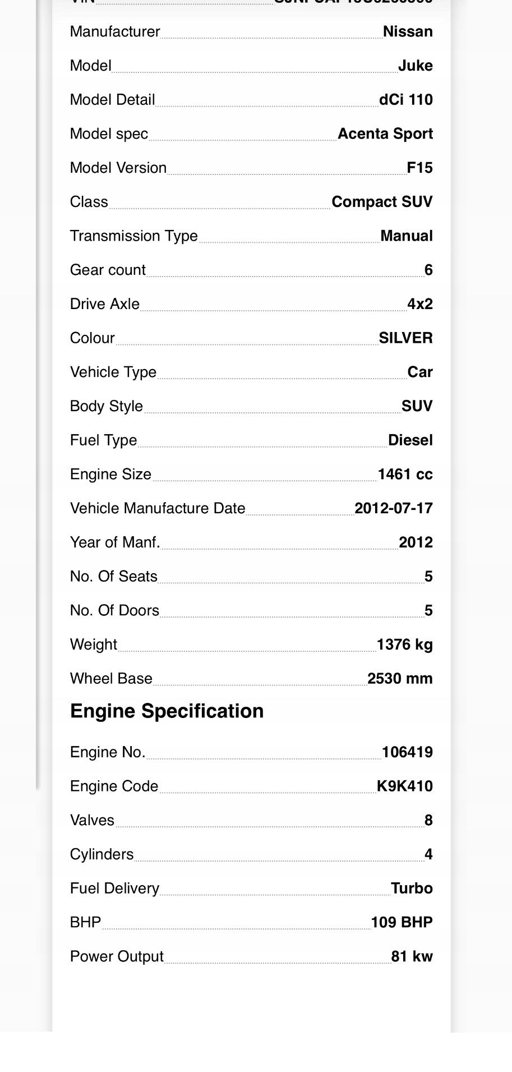Select the F15 model version value
512x1072 pixels.
click(x=420, y=168)
